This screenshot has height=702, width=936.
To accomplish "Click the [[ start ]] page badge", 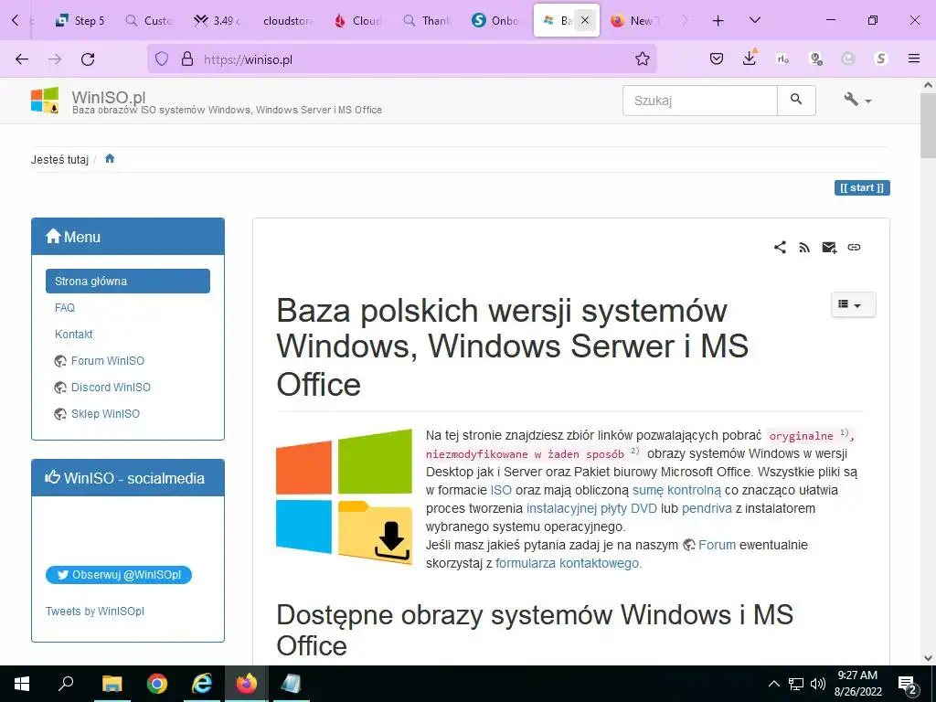I will [x=862, y=188].
